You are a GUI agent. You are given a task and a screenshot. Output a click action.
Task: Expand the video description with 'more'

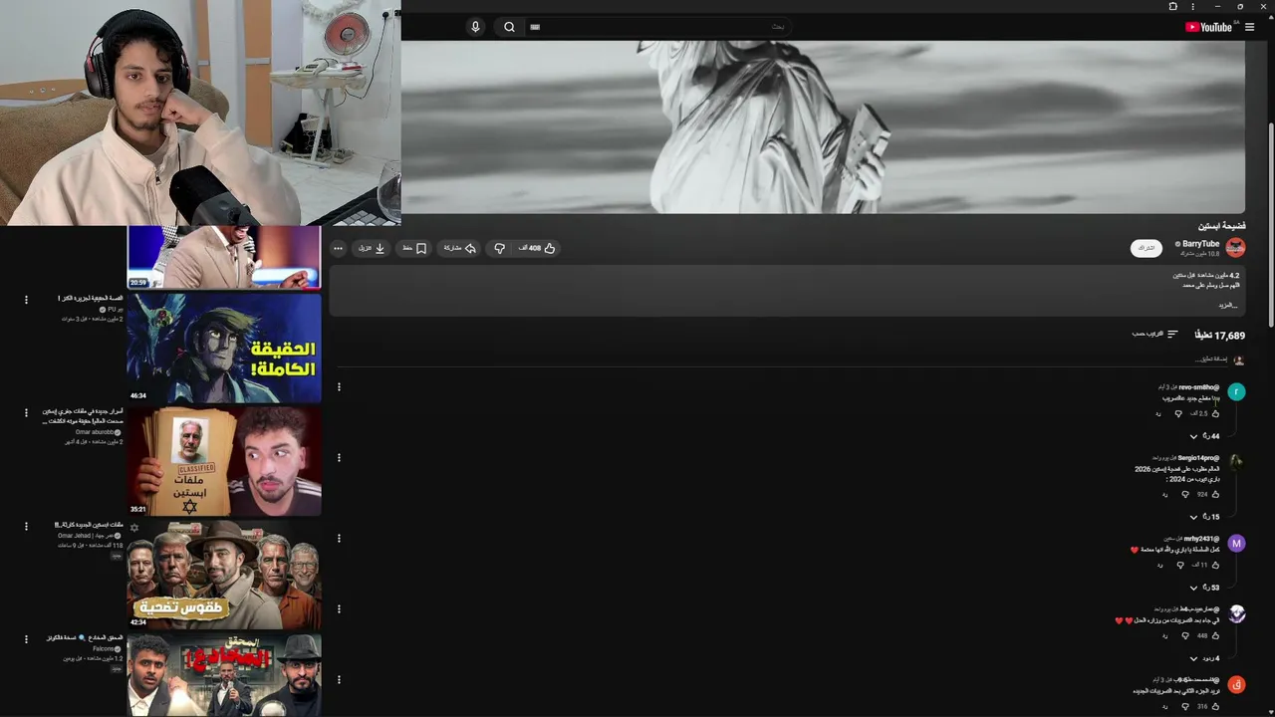click(1228, 305)
